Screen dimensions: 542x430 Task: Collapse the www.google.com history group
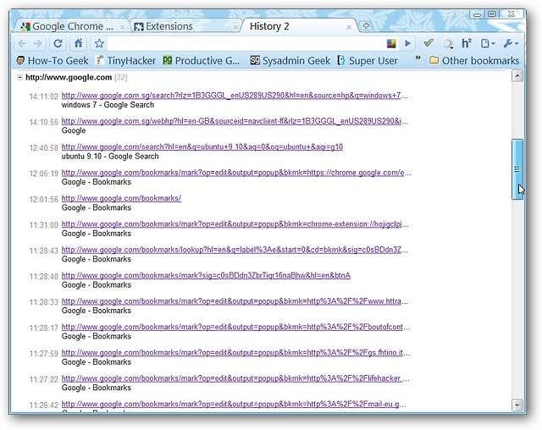[x=19, y=77]
